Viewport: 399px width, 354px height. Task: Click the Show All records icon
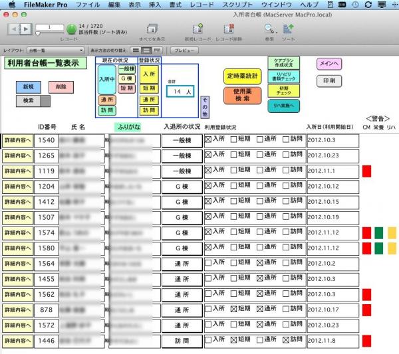[152, 29]
